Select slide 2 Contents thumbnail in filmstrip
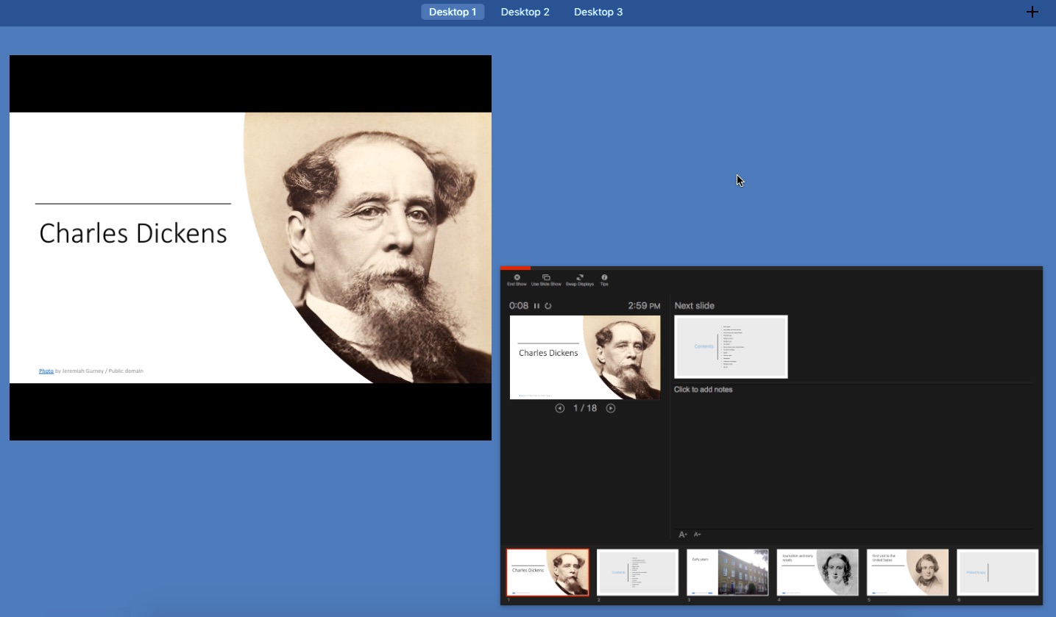 [637, 572]
